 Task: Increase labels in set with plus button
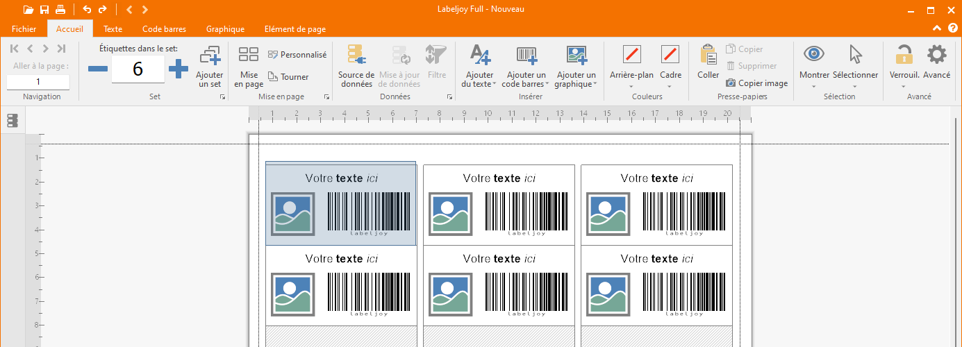[179, 69]
